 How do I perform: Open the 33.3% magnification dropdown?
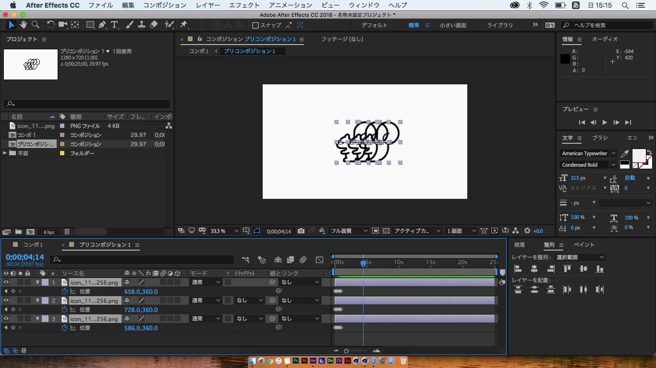point(224,231)
